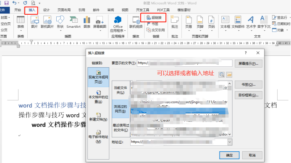Insert date and time (日期和时间)

281,24
